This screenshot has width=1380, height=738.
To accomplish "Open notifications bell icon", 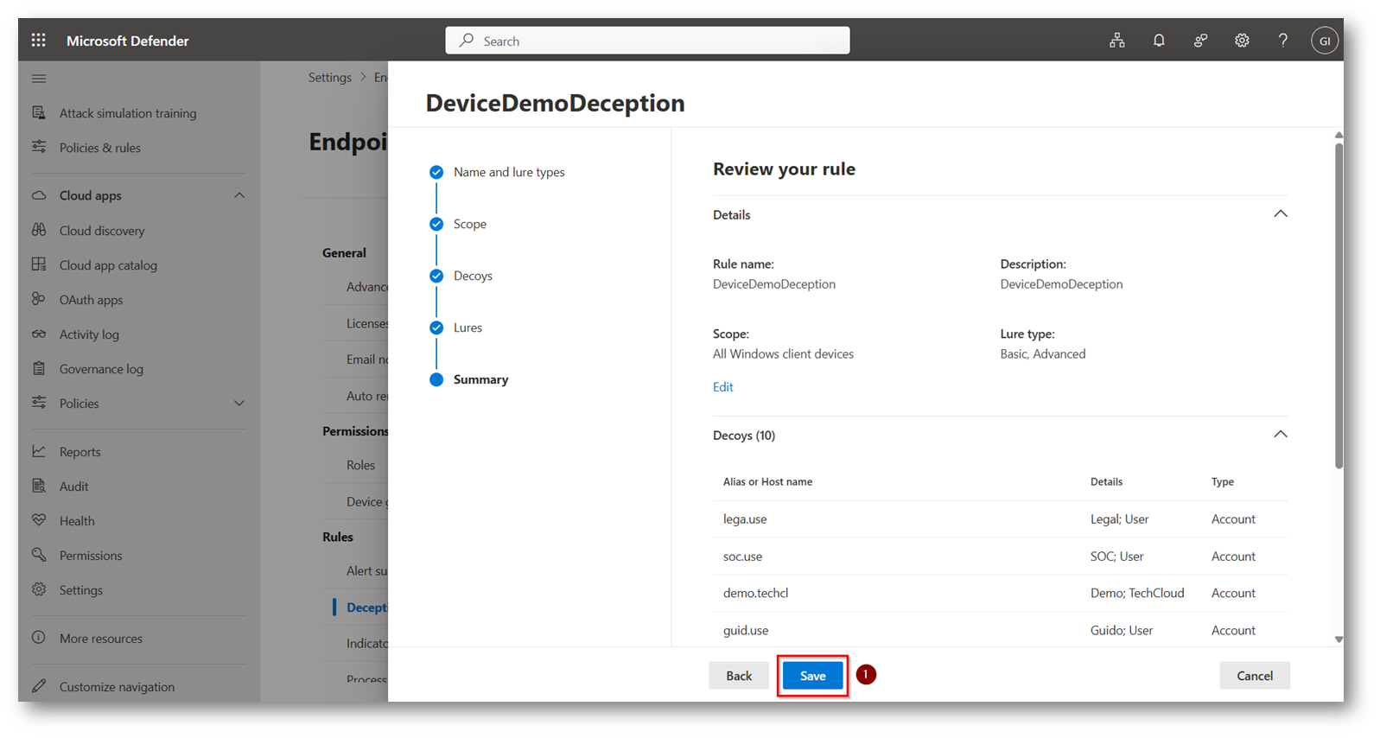I will 1159,41.
